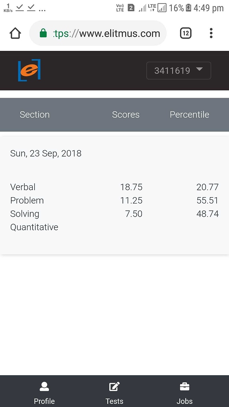Tap the Section header label
Image resolution: width=229 pixels, height=407 pixels.
pyautogui.click(x=35, y=114)
